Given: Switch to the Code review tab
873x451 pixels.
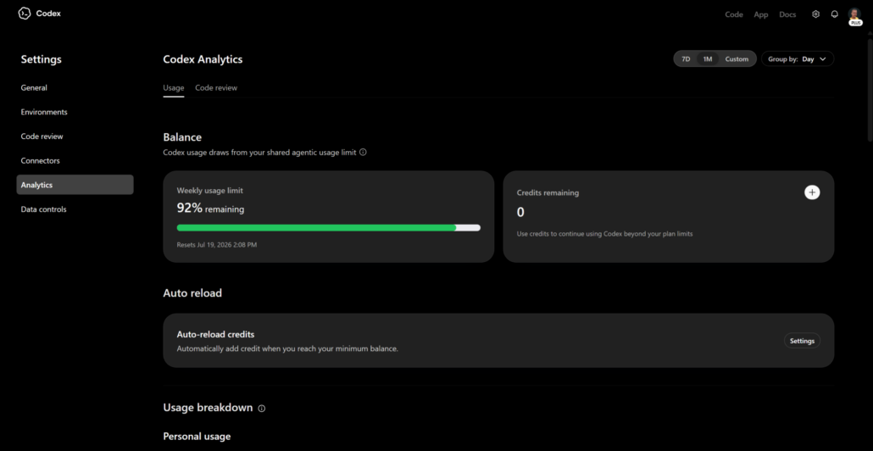Looking at the screenshot, I should pyautogui.click(x=216, y=88).
